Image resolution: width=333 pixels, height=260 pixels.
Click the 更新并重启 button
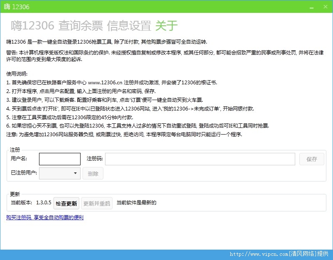[97, 203]
